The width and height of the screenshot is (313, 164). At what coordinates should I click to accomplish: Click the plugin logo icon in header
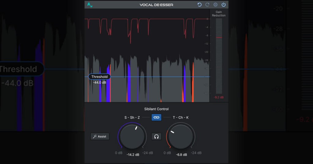point(90,5)
